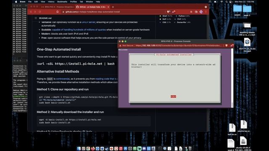Click the Brave browser back arrow
Screen dimensions: 269x151
click(31, 12)
